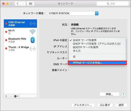
Task: Open the help question mark
Action: point(123,94)
